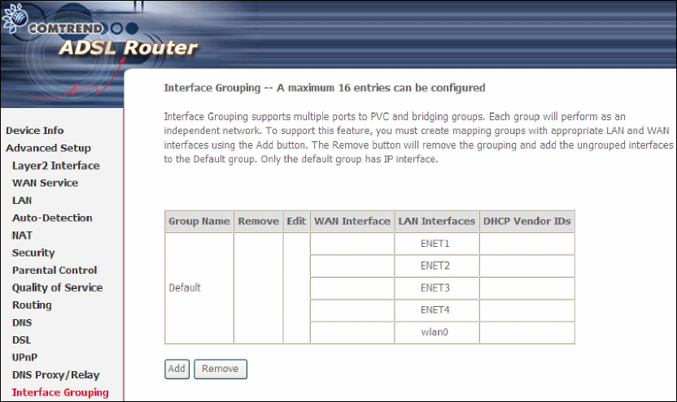The image size is (677, 402).
Task: Select Auto-Detection in sidebar
Action: pyautogui.click(x=52, y=218)
